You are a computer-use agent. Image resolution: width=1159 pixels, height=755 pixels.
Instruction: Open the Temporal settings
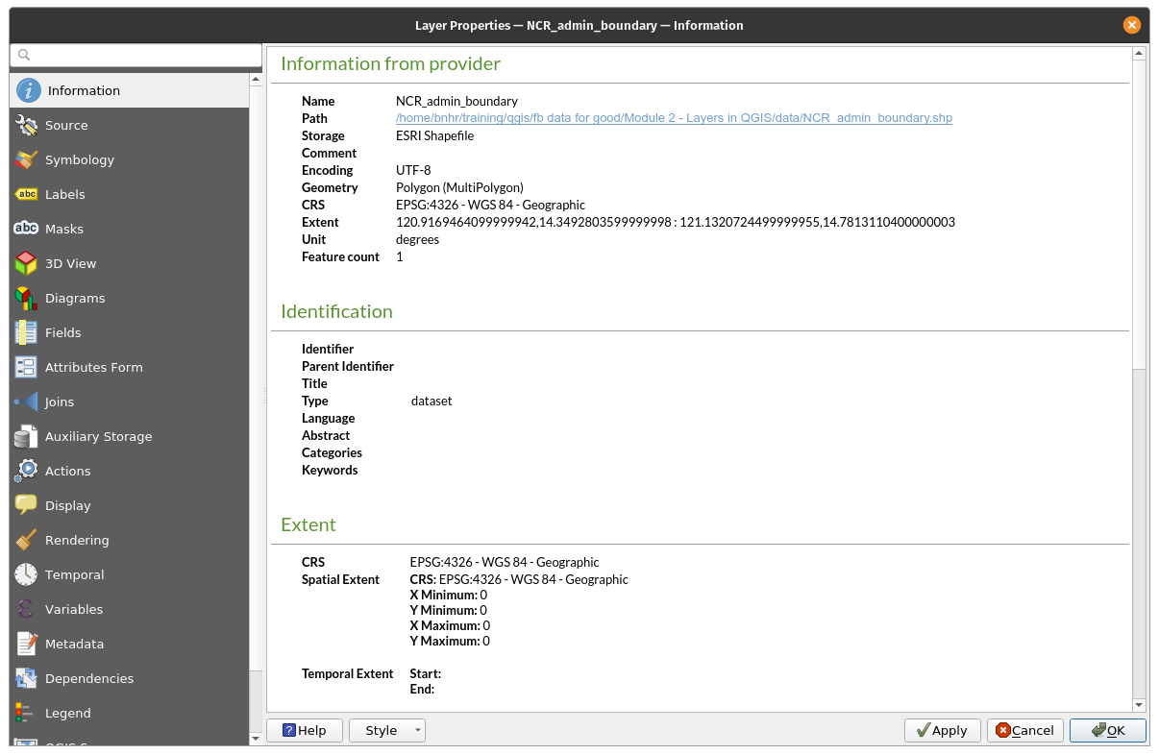pyautogui.click(x=27, y=574)
